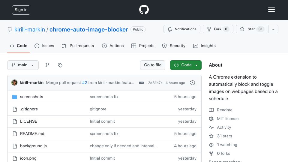This screenshot has height=162, width=288.
Task: Open MIT license link in About
Action: [224, 119]
